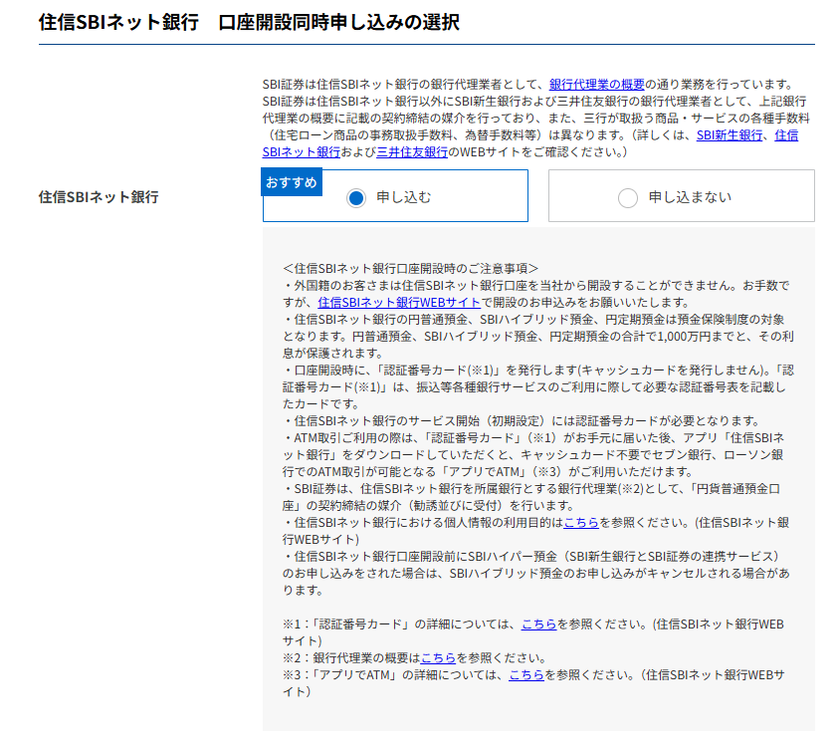
Task: Open SBIネット銀行 link in intro paragraph
Action: click(302, 151)
